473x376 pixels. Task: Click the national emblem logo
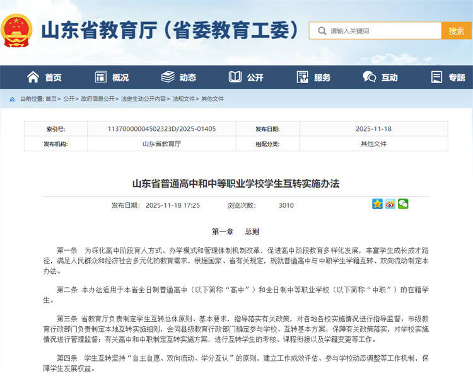tap(17, 30)
